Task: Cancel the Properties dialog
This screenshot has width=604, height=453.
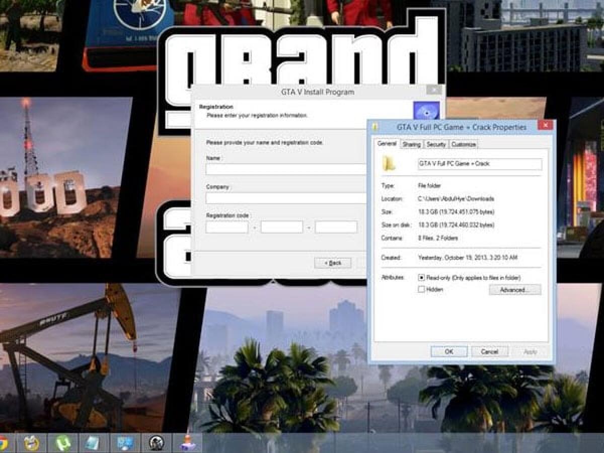Action: [x=490, y=351]
